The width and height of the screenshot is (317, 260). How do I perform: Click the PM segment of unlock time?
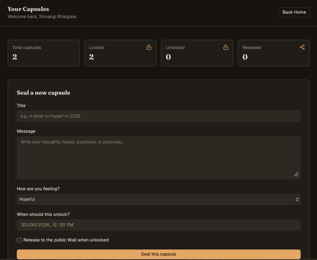click(70, 225)
